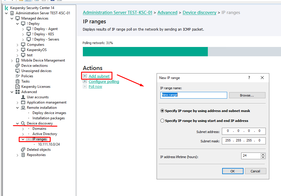Collapse the Remote installation node

coord(17,108)
